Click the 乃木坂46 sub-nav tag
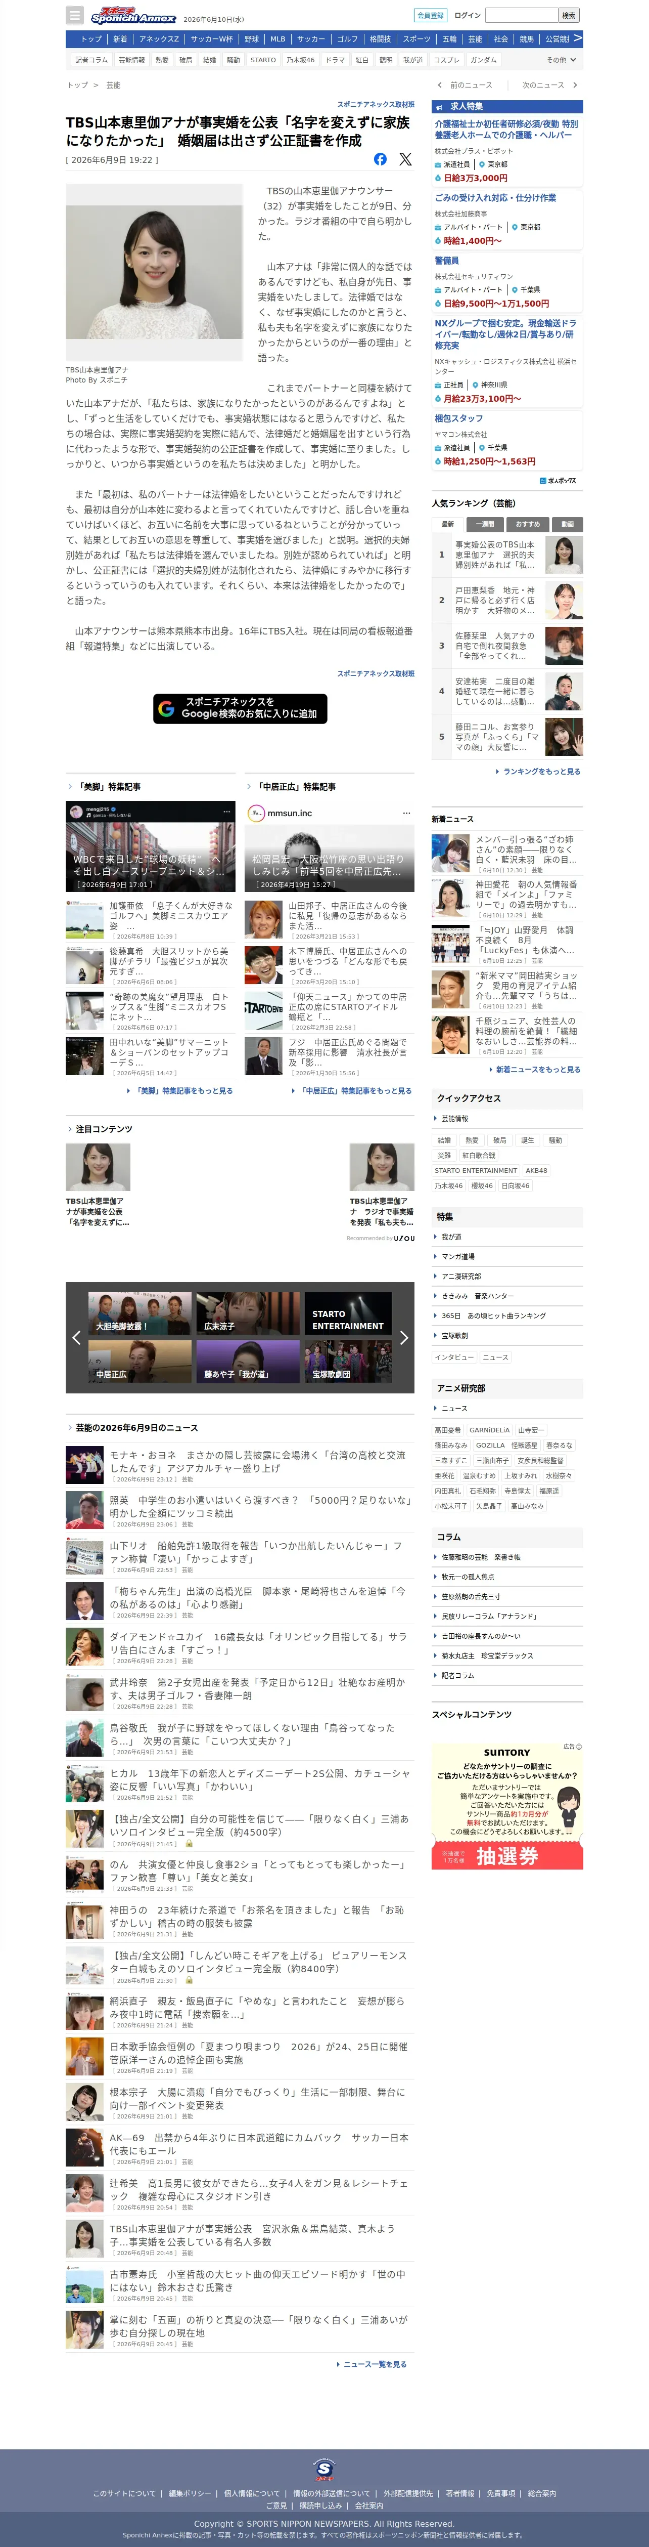This screenshot has width=649, height=2547. point(300,60)
